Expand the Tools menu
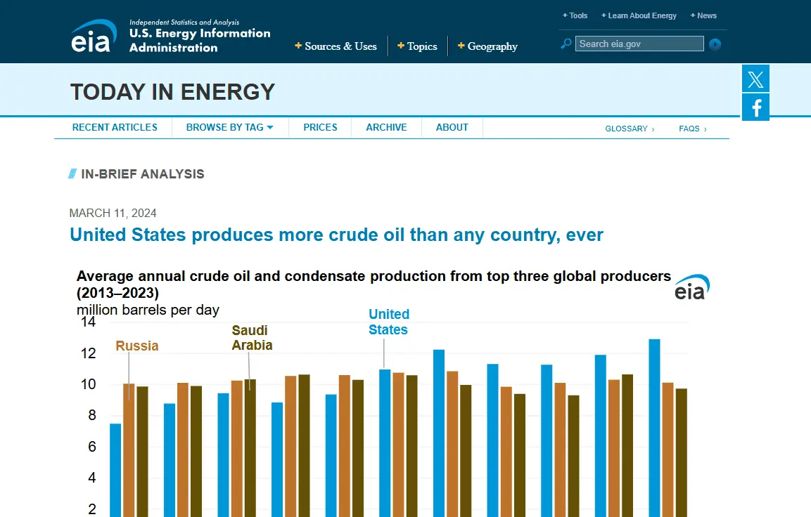The height and width of the screenshot is (517, 811). [x=575, y=15]
